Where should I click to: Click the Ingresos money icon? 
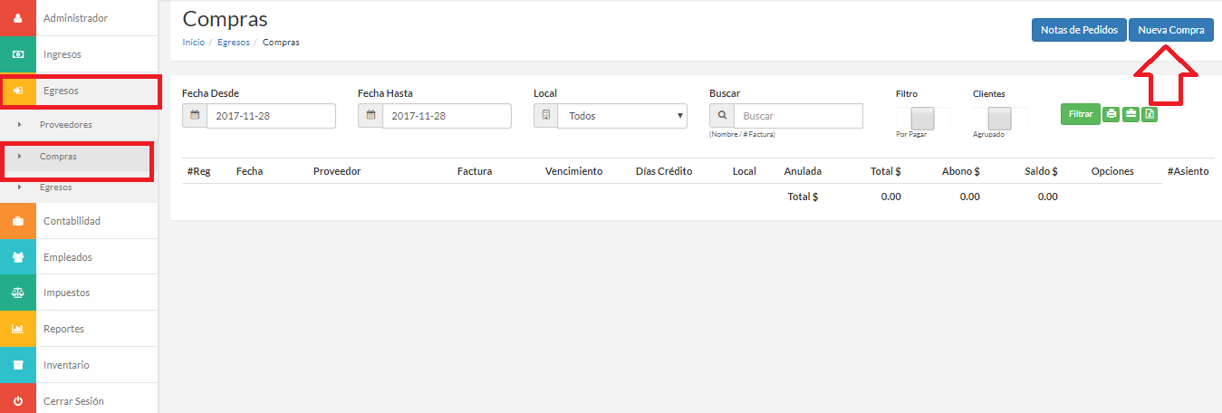point(18,54)
